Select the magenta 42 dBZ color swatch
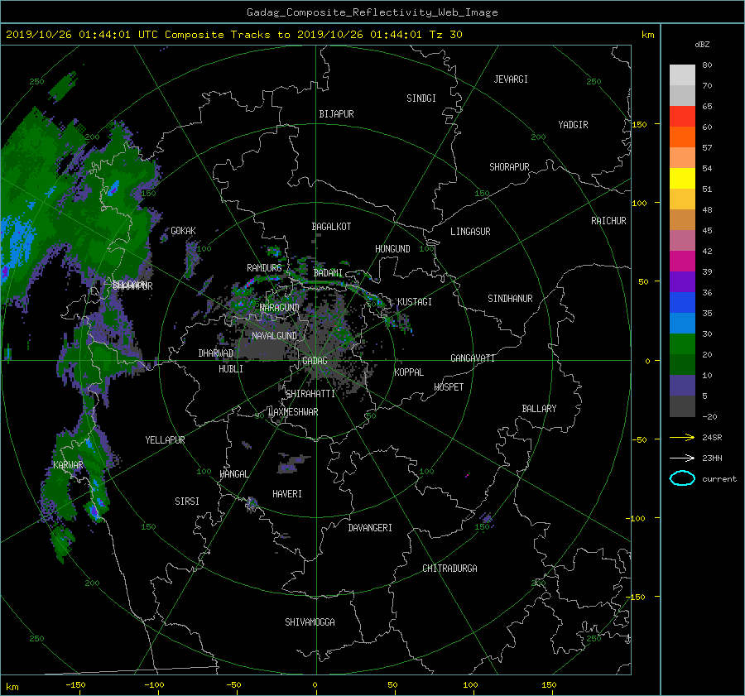 coord(682,261)
